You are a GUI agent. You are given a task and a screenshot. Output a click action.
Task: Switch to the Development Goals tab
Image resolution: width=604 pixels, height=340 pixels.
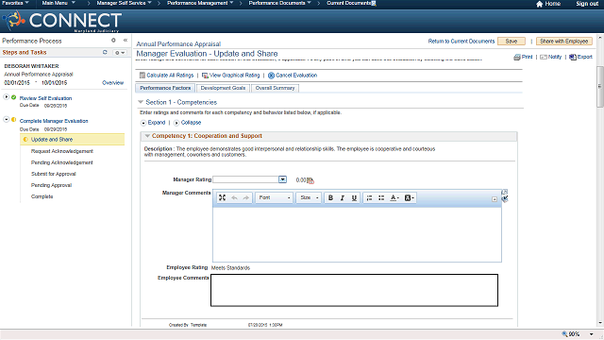223,88
